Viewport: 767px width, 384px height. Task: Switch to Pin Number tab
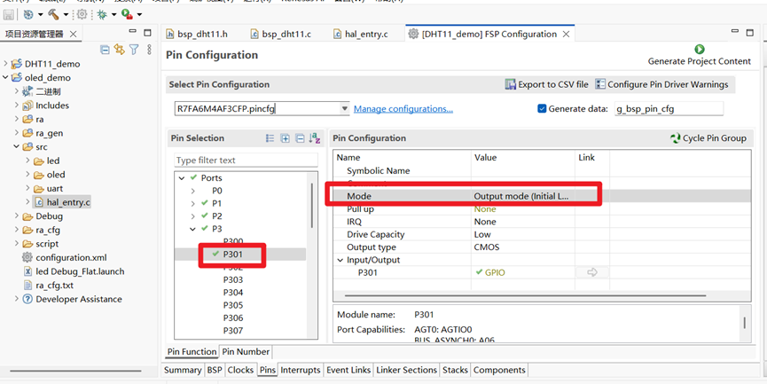[246, 351]
